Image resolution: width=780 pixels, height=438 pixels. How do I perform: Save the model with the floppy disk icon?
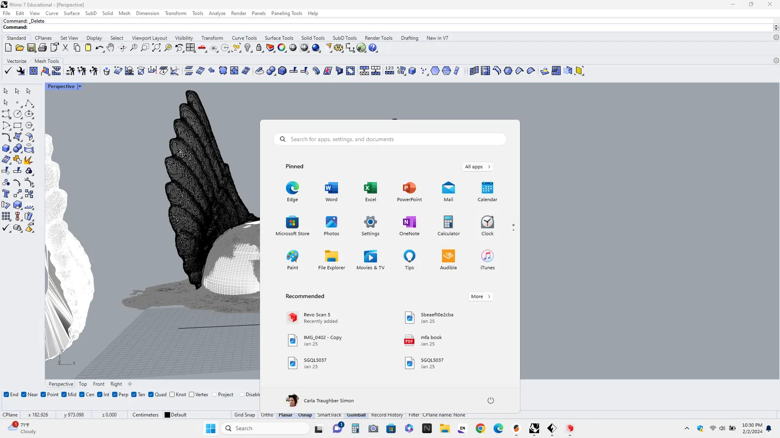pos(31,48)
